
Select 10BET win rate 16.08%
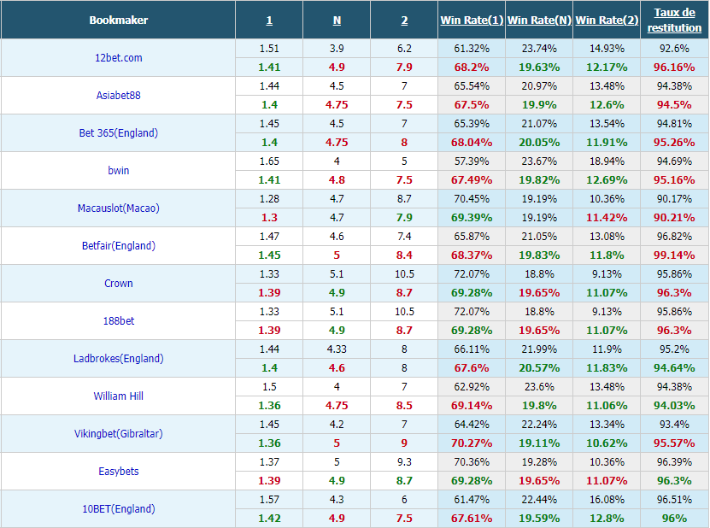(x=607, y=500)
